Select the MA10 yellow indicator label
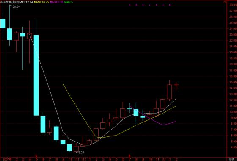Image resolution: width=237 pixels, height=161 pixels. click(41, 2)
